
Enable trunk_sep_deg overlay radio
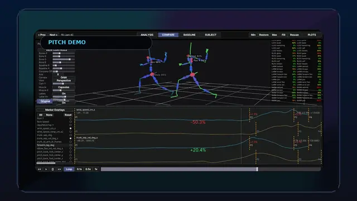point(70,135)
